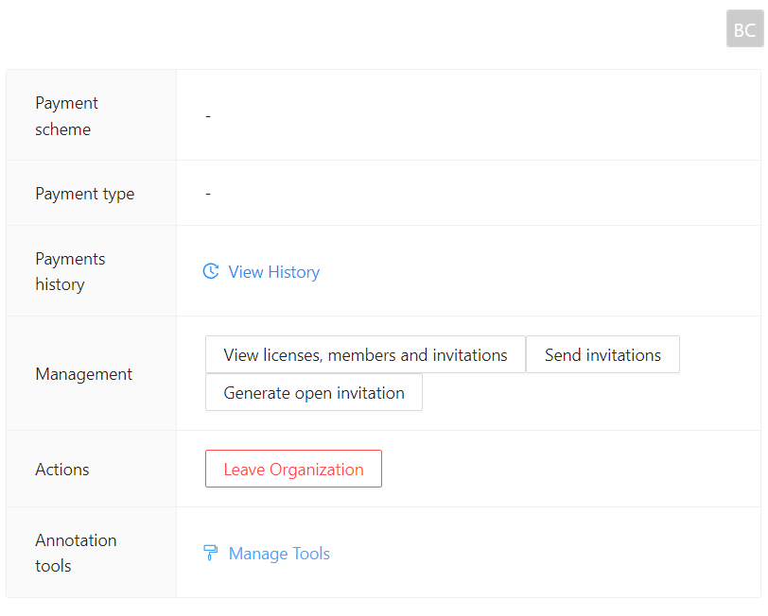Open the View History link text
This screenshot has width=768, height=616.
point(273,272)
